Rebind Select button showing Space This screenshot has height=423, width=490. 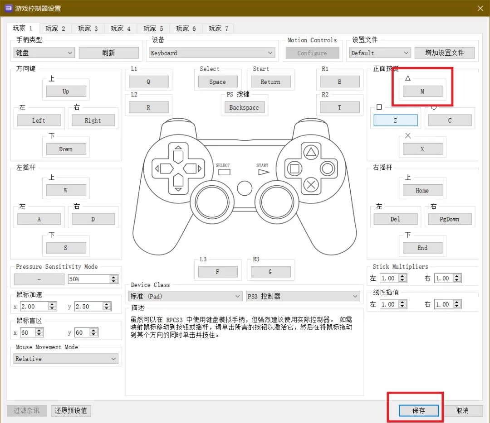tap(218, 82)
